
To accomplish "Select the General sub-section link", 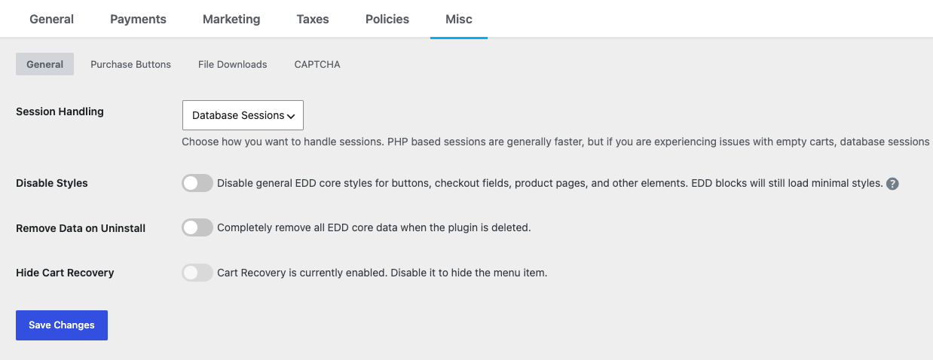I will (45, 64).
